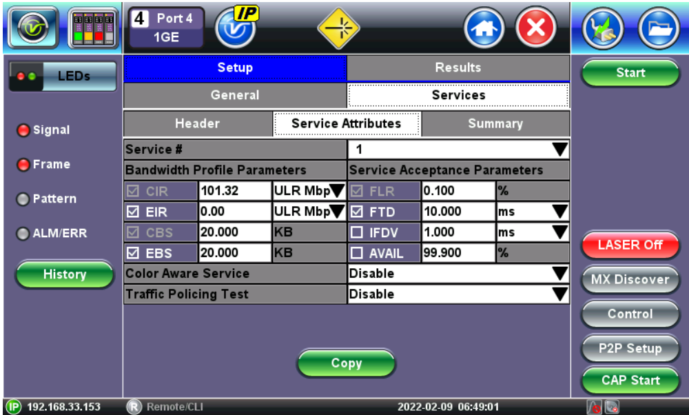
Task: Click the red X exit icon
Action: 535,28
